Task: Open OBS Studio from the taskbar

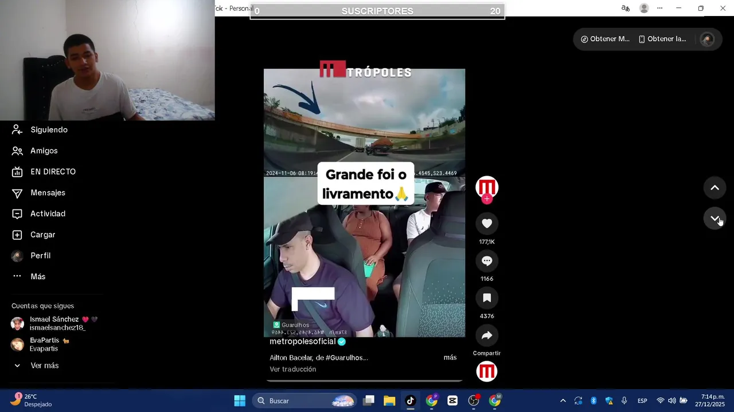Action: (474, 401)
